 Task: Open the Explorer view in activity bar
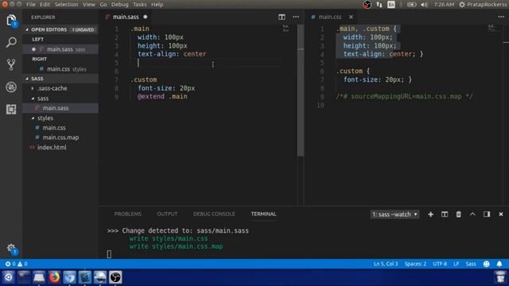11,21
